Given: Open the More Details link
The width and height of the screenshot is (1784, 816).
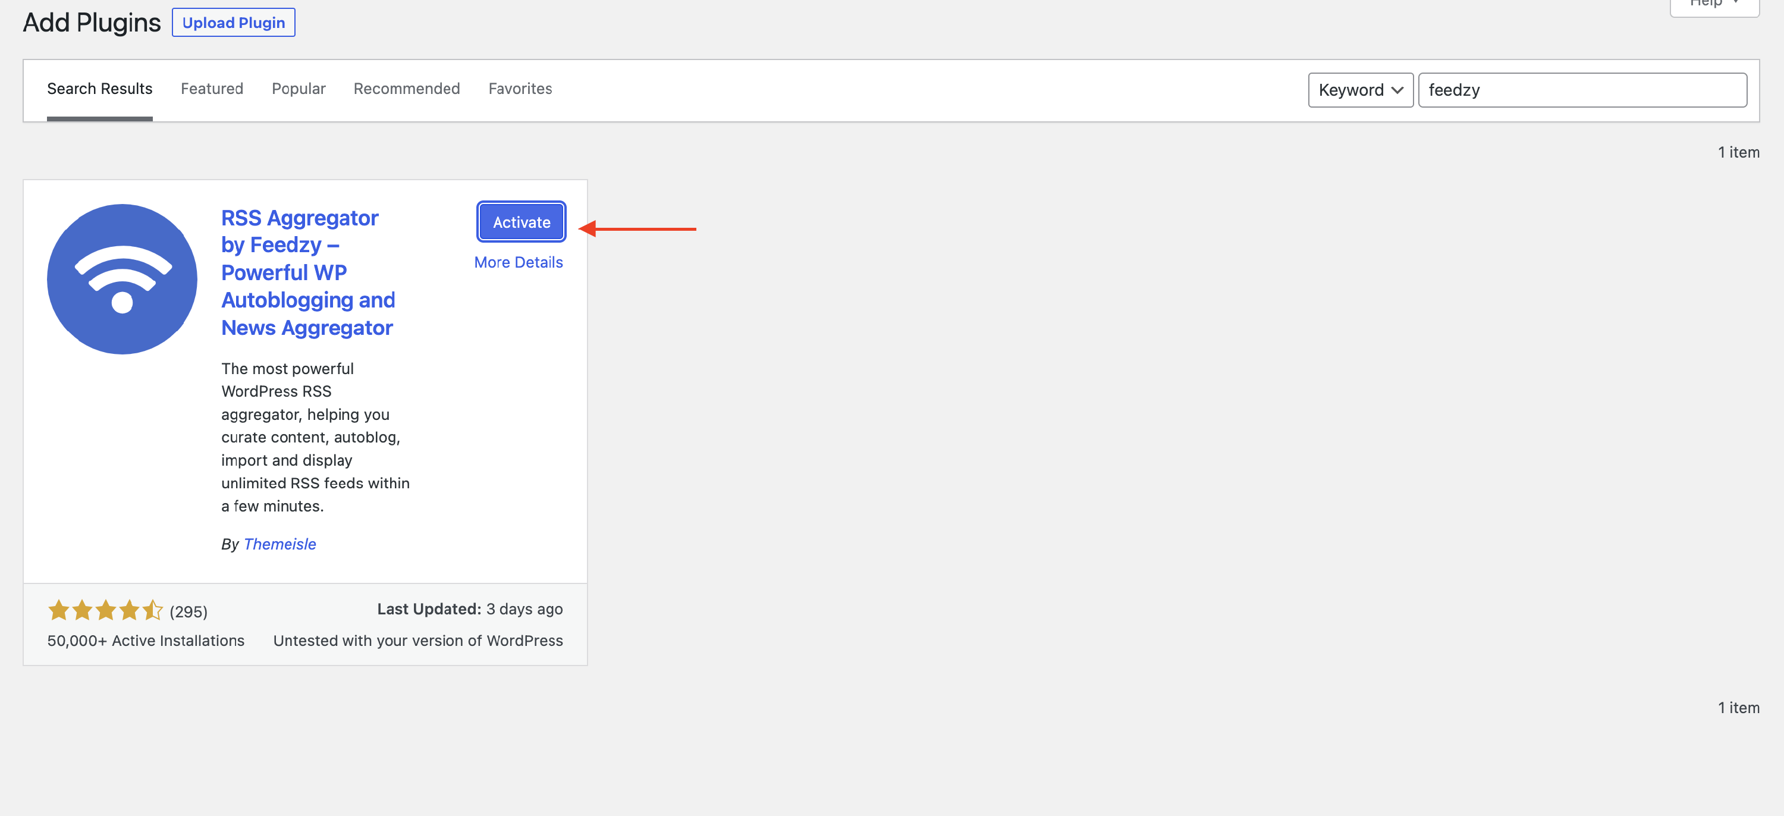Looking at the screenshot, I should click(518, 262).
